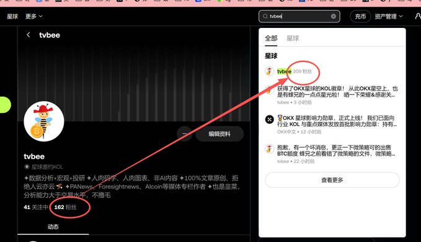Viewport: 421px width, 242px height.
Task: Click the 编辑资料 edit profile button
Action: [219, 134]
